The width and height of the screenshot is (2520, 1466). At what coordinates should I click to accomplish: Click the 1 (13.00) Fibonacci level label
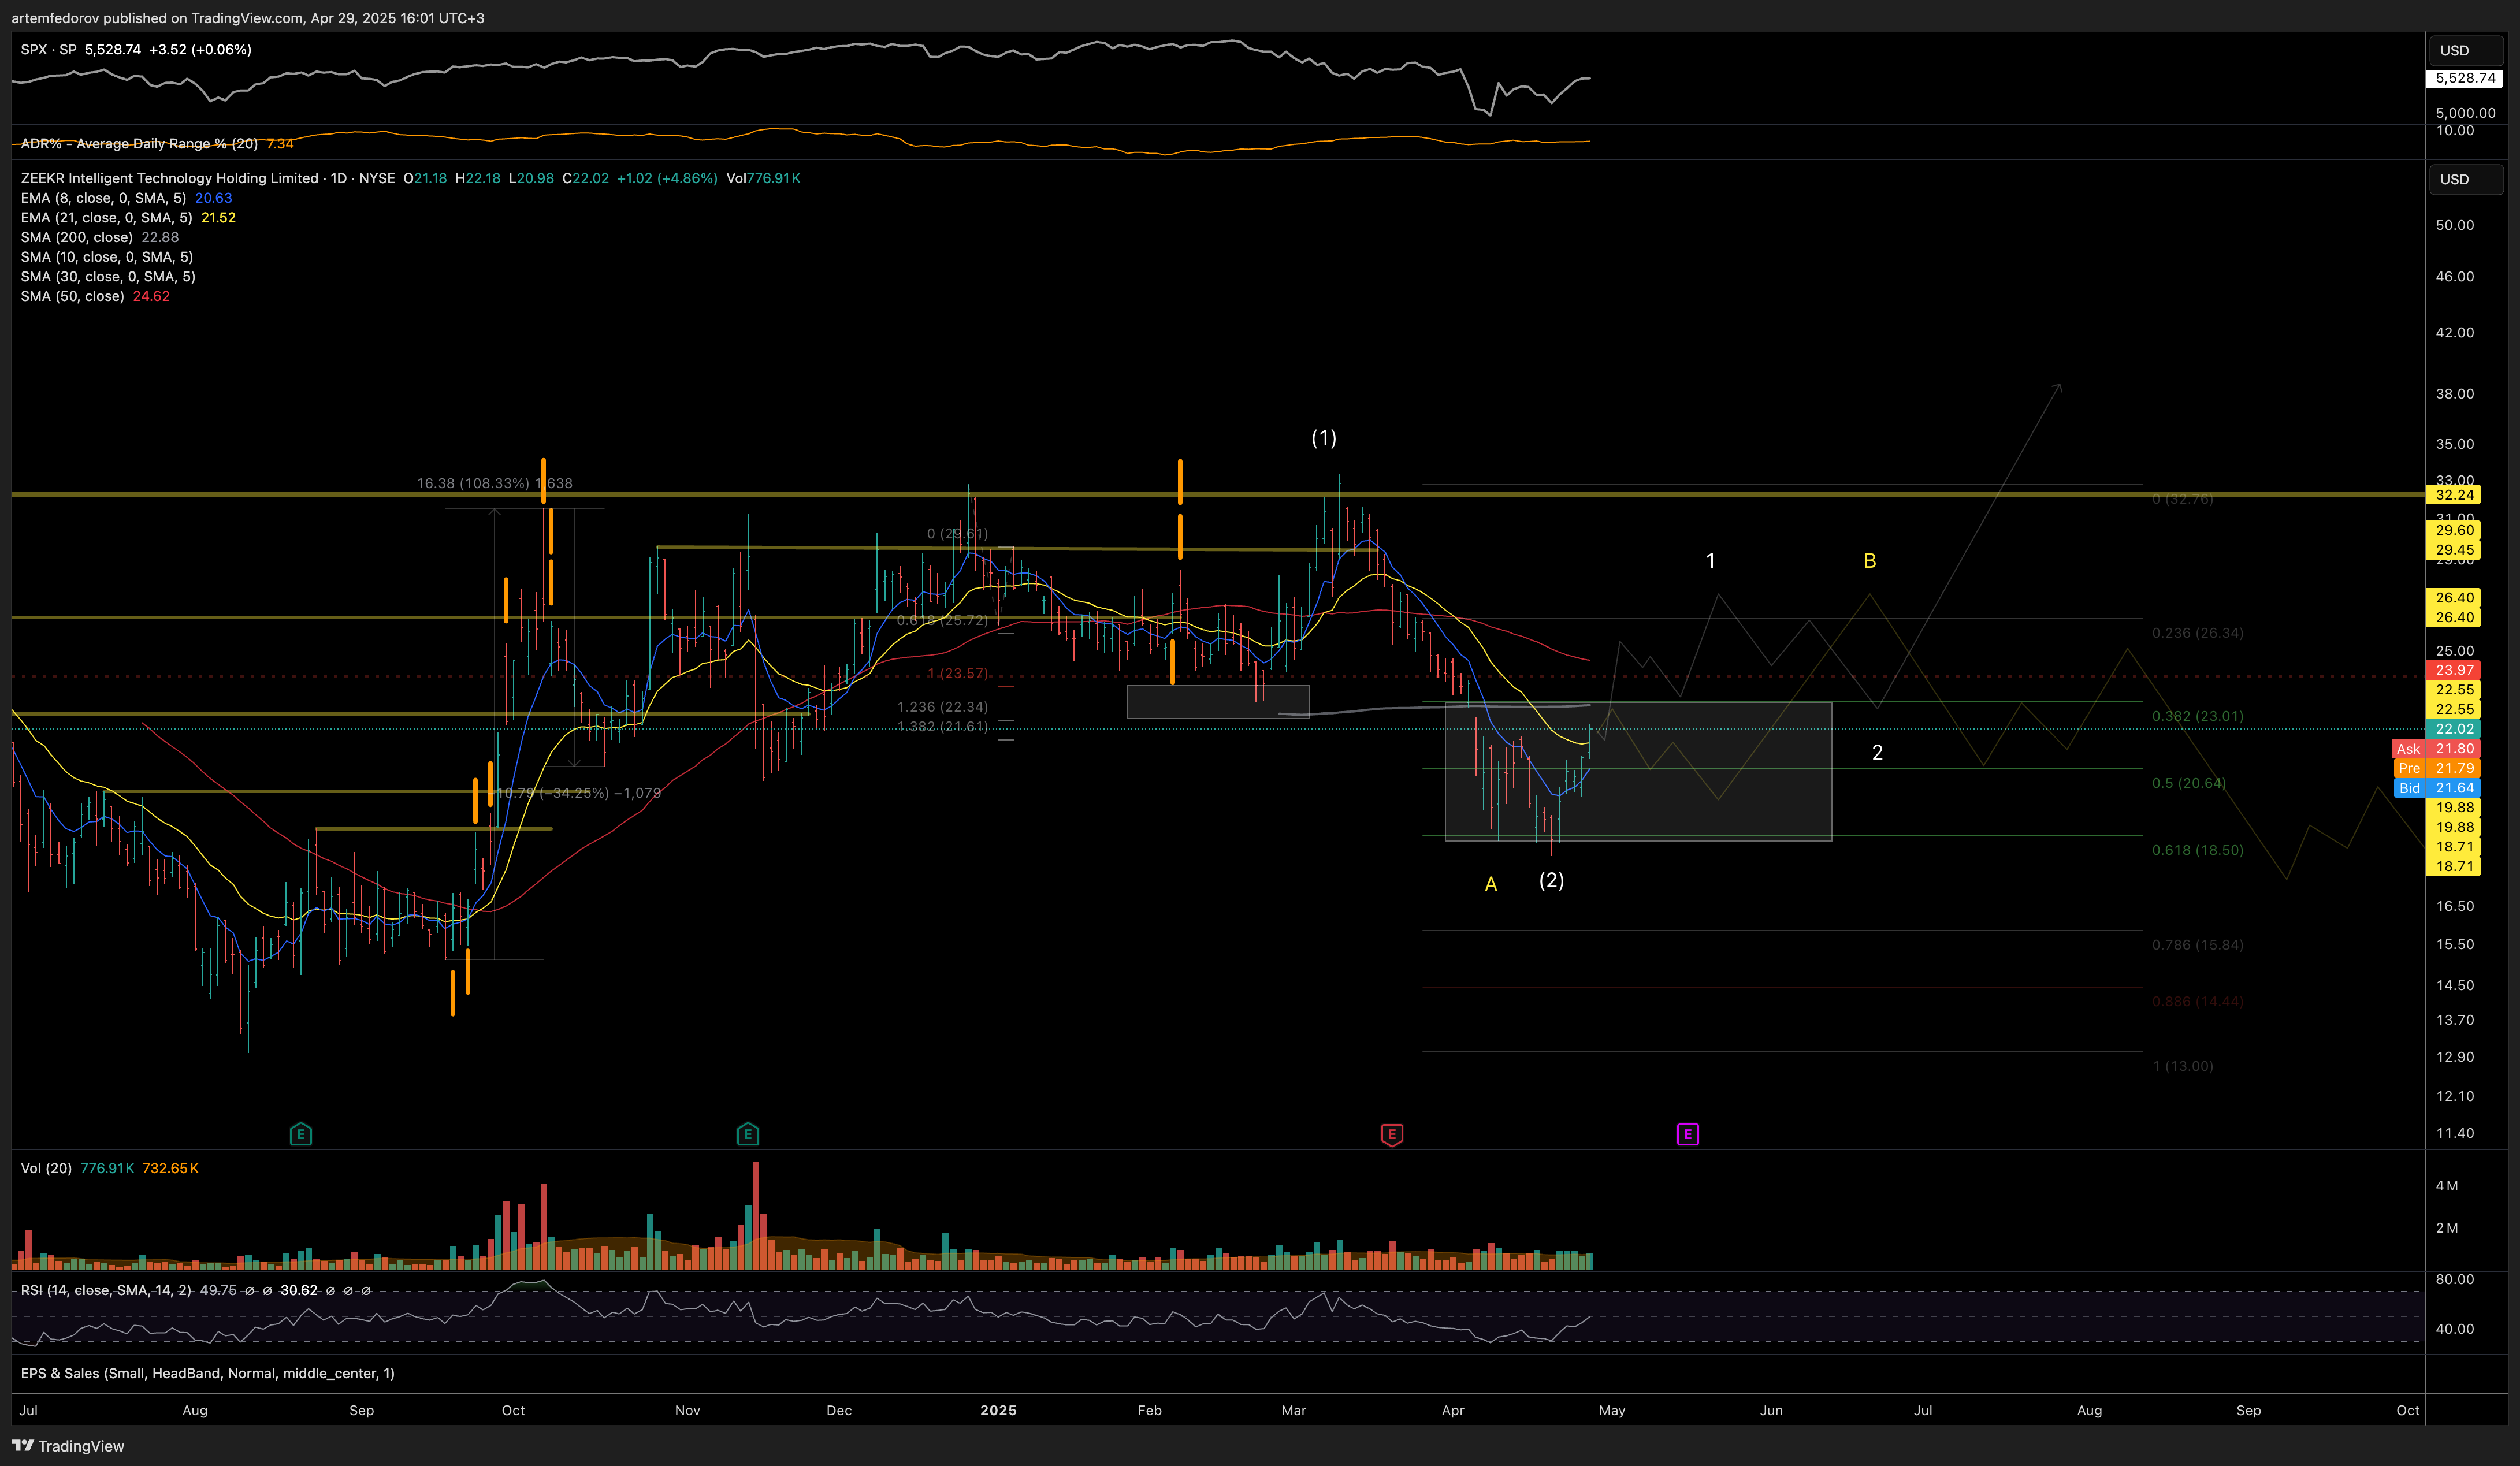click(x=2182, y=1066)
